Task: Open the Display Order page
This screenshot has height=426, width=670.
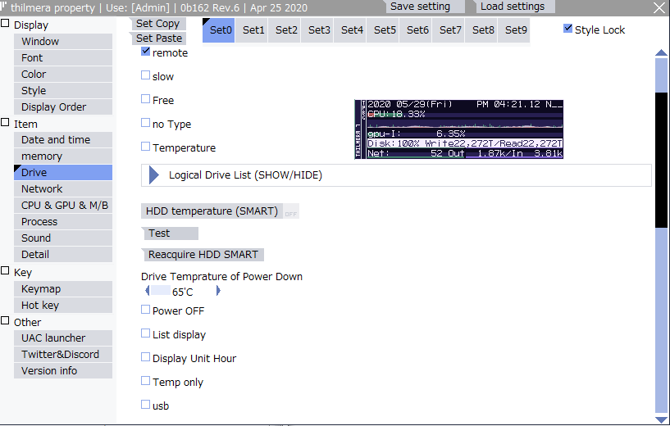Action: 63,106
